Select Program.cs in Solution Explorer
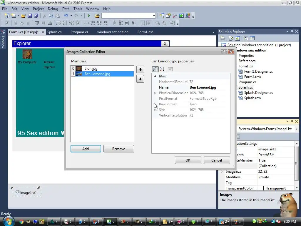301x226 pixels. point(248,82)
